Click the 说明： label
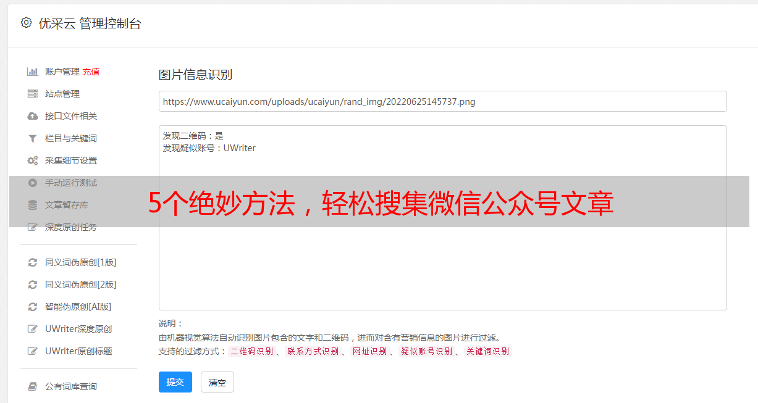This screenshot has height=403, width=758. point(171,323)
